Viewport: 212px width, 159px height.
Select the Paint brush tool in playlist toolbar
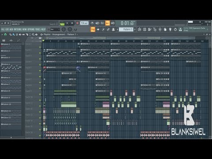(x=13, y=34)
